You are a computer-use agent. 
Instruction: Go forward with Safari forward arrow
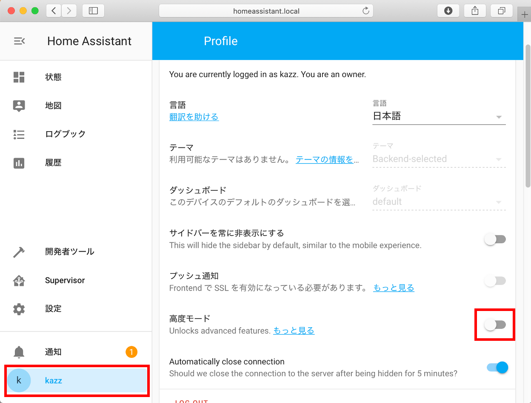point(69,11)
